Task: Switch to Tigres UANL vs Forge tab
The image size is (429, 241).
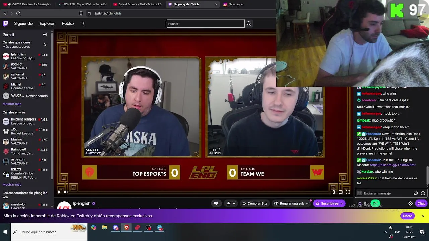Action: click(82, 4)
